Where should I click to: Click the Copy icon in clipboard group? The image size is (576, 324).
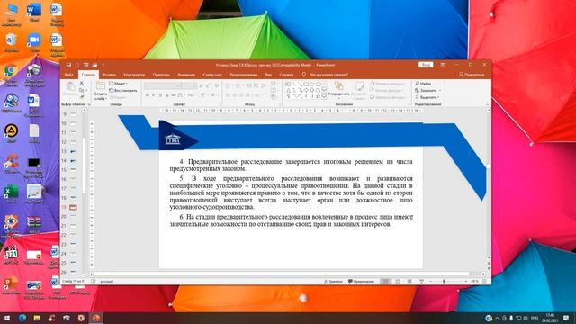tap(82, 90)
